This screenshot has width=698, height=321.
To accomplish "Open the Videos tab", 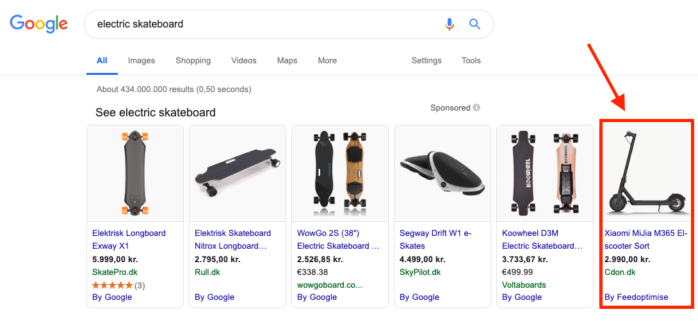I will 243,61.
